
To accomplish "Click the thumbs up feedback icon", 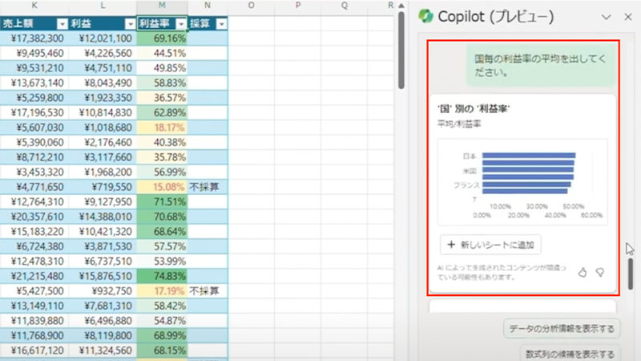I will tap(583, 273).
